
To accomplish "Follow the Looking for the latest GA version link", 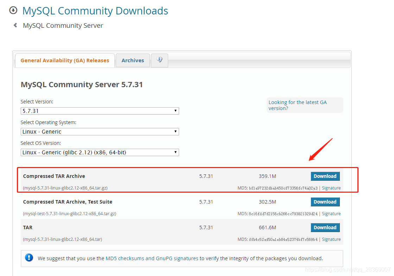I will 298,105.
